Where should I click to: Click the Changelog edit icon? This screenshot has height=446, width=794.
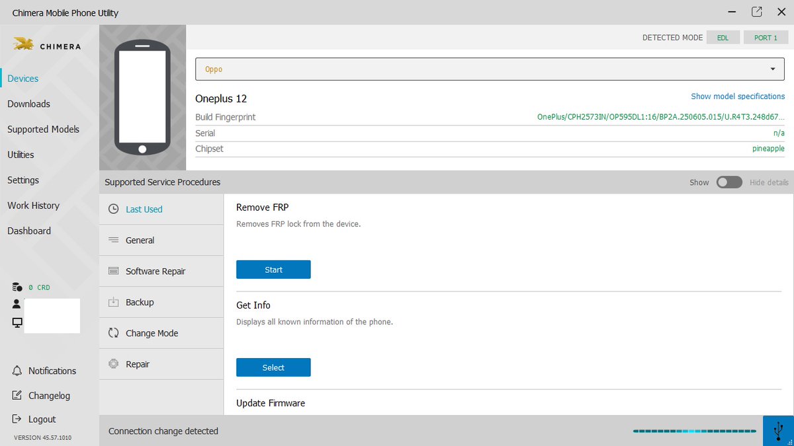pos(17,395)
